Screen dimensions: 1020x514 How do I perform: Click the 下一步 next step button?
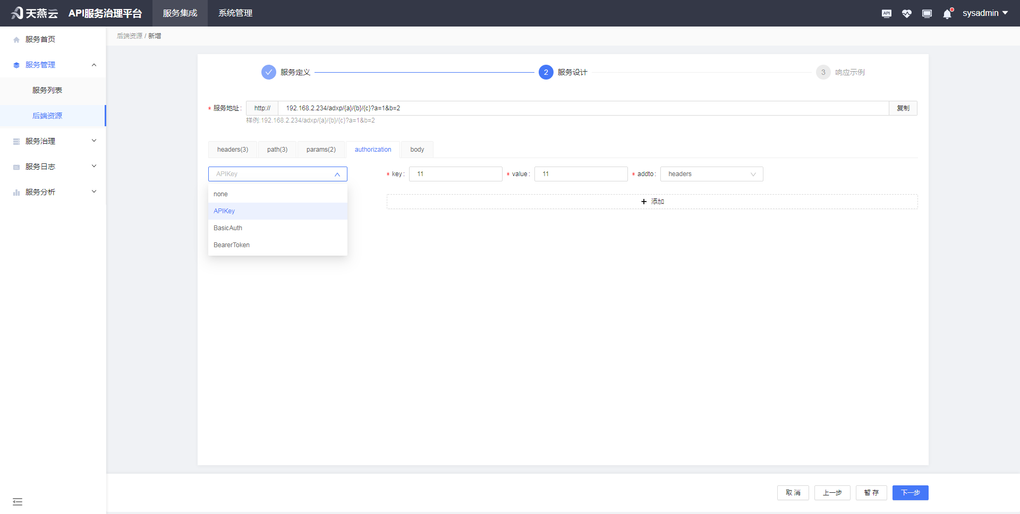(x=911, y=492)
